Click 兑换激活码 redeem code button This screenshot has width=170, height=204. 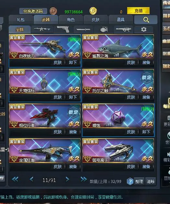[33, 11]
